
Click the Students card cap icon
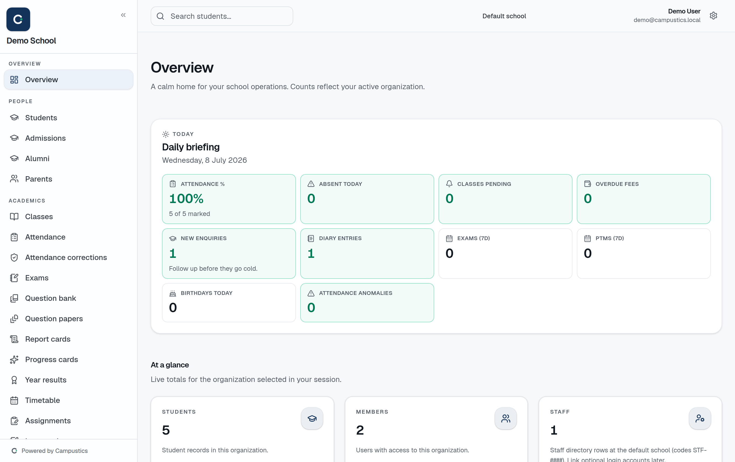click(x=312, y=418)
